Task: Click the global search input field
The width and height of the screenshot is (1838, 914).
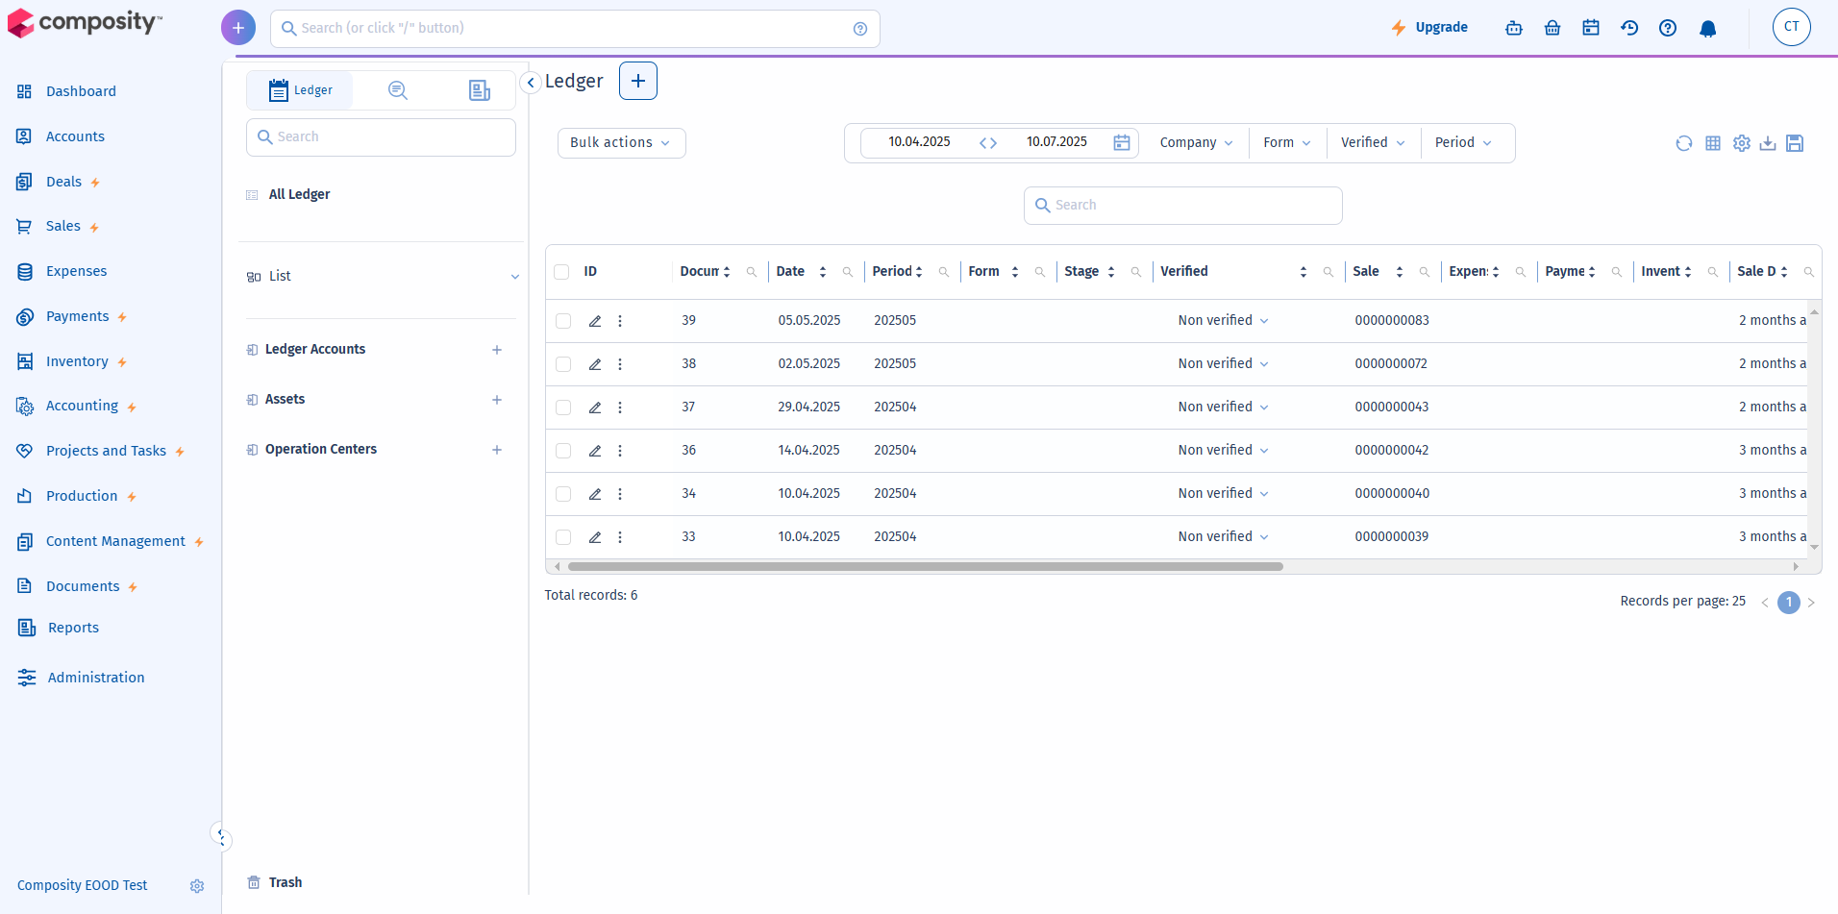Action: [x=575, y=29]
